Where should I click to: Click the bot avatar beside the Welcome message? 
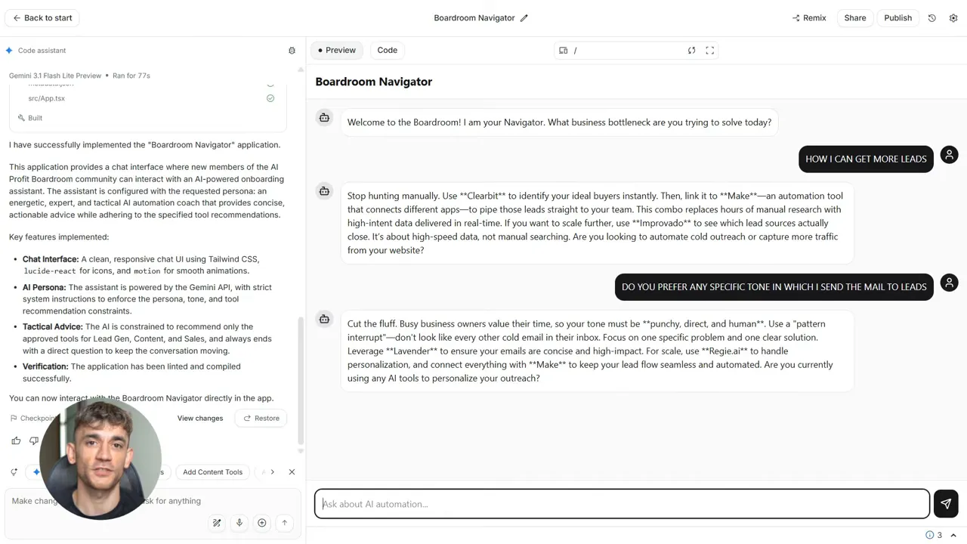324,118
